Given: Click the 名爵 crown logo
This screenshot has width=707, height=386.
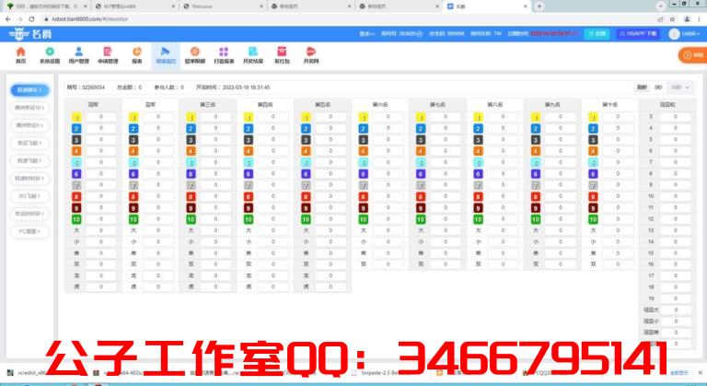Looking at the screenshot, I should [x=29, y=34].
